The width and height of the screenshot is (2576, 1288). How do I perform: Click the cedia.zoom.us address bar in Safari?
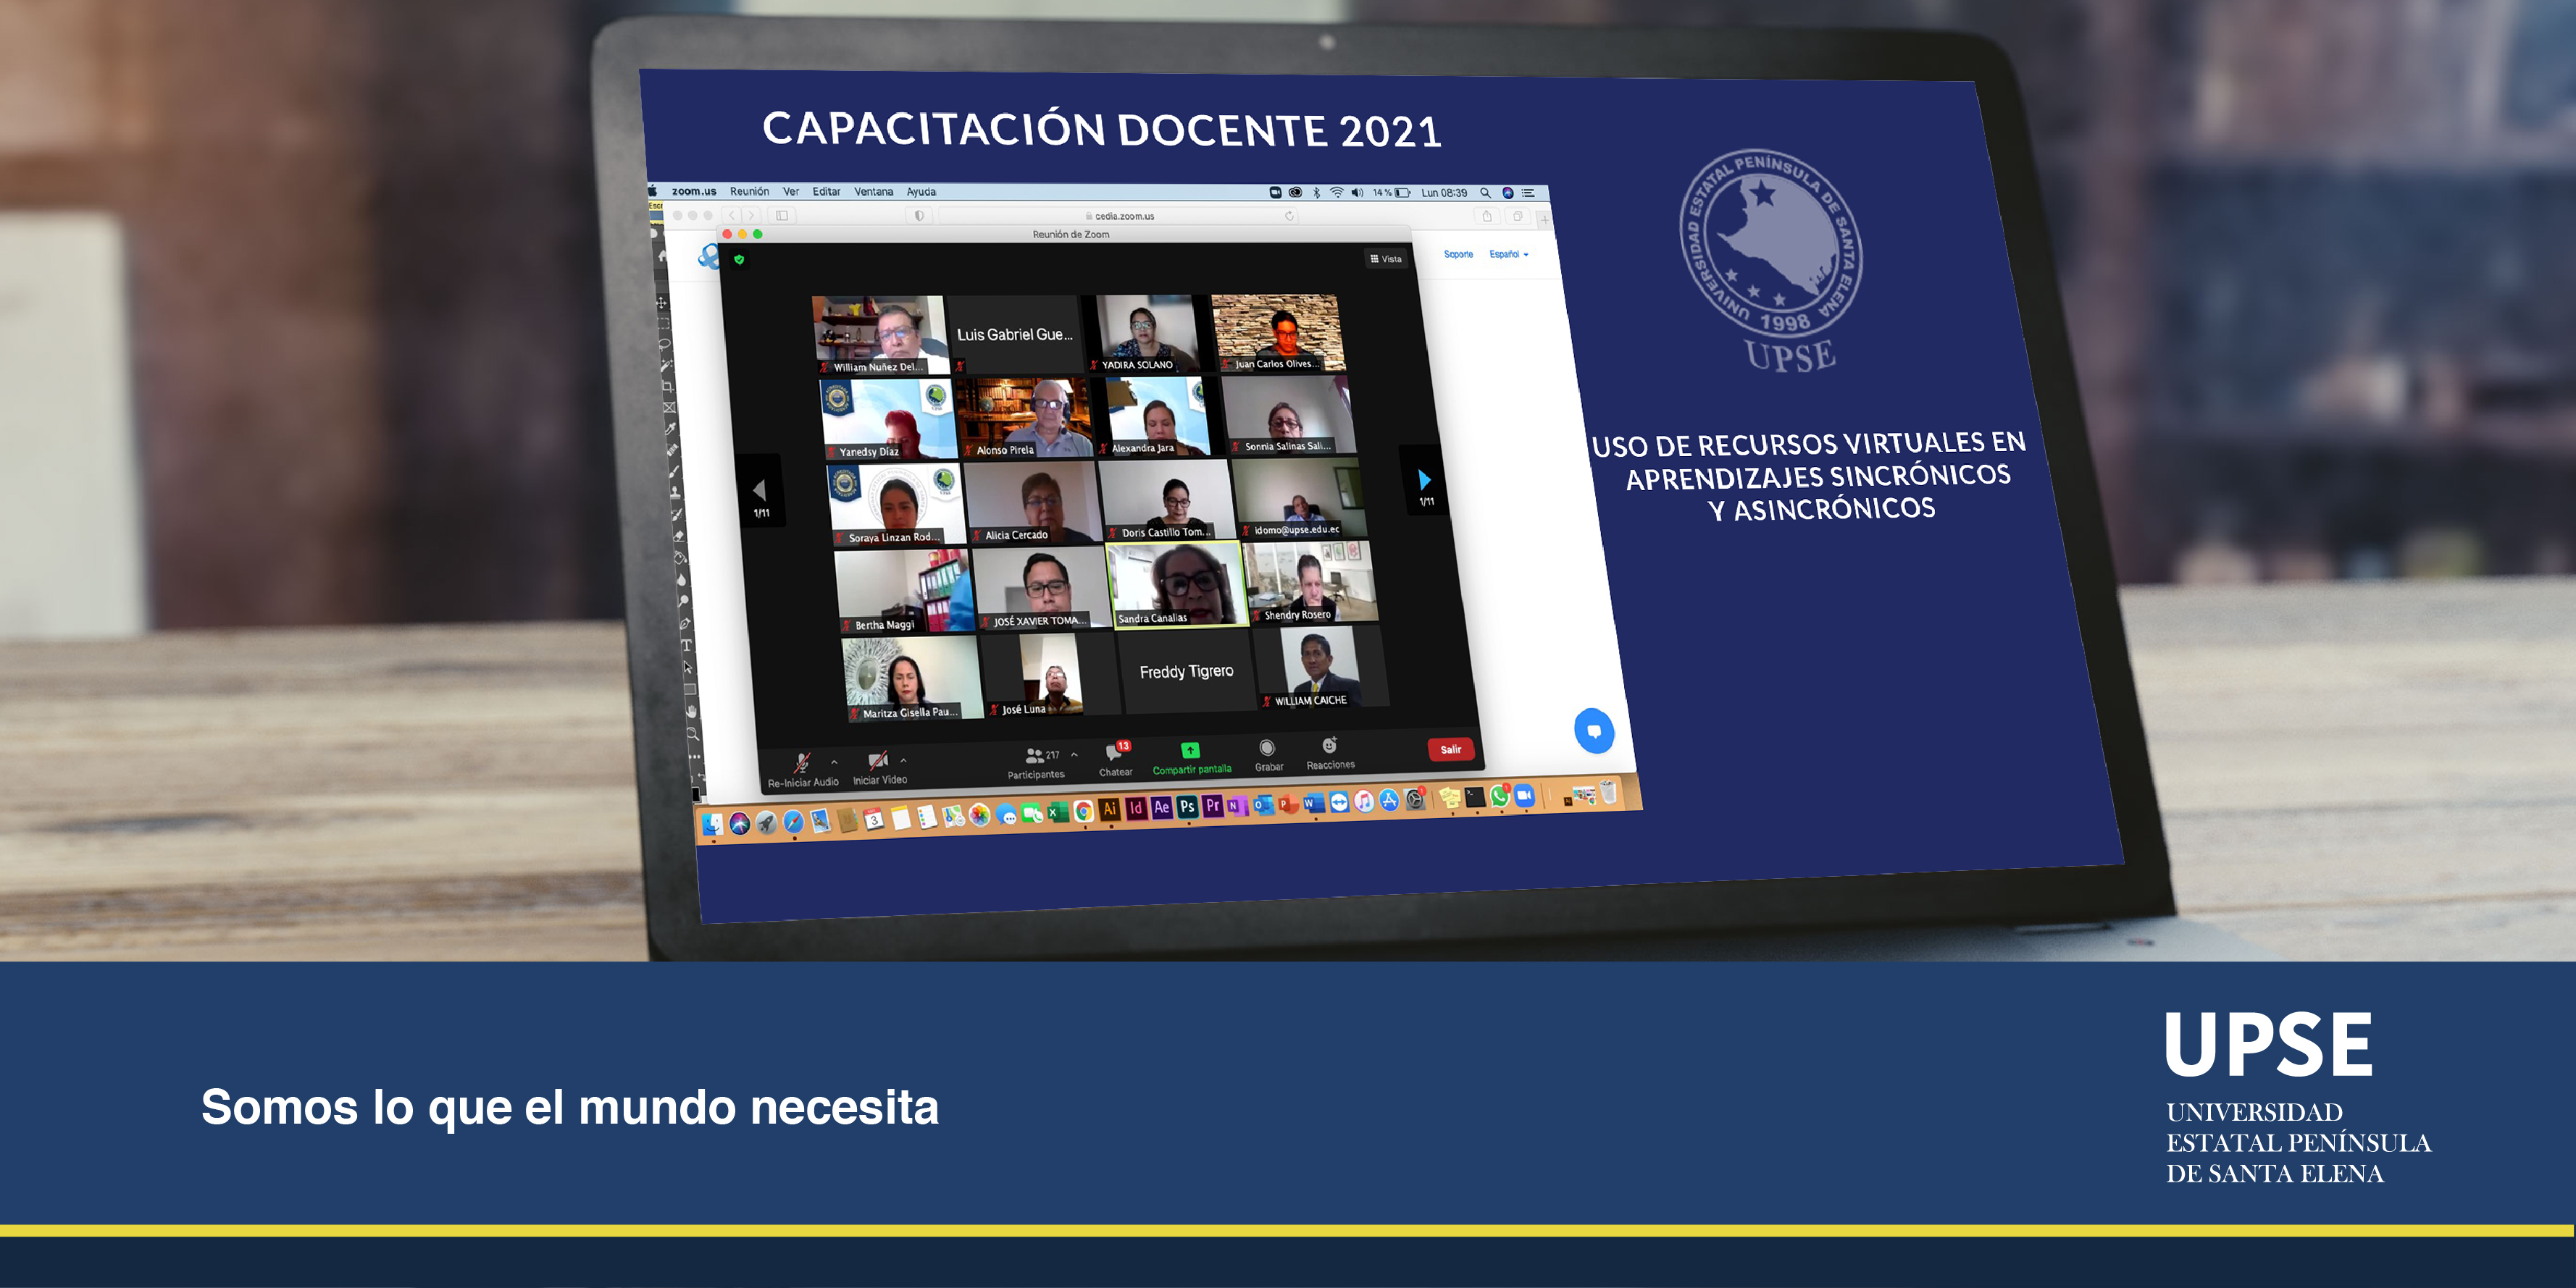click(x=1118, y=216)
